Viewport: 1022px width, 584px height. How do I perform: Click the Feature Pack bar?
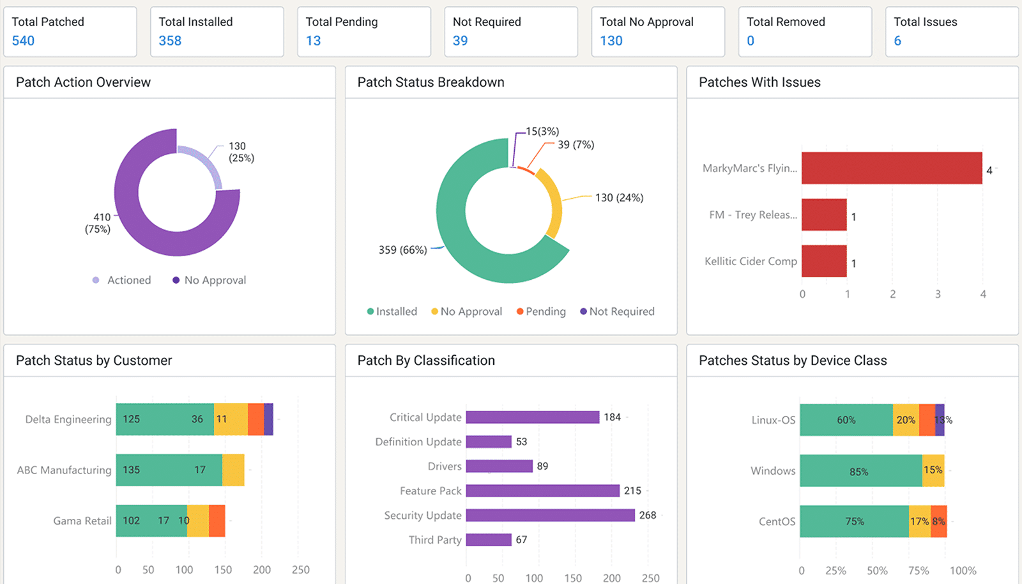pyautogui.click(x=543, y=491)
